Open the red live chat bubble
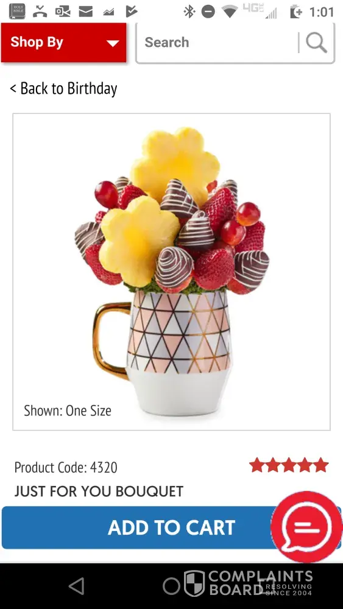The width and height of the screenshot is (343, 609). pyautogui.click(x=306, y=527)
